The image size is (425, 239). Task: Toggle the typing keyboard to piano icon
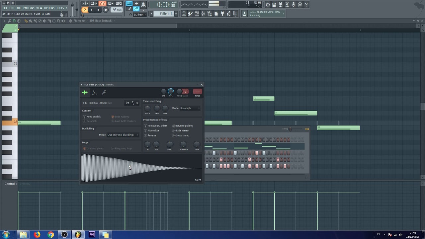click(129, 3)
